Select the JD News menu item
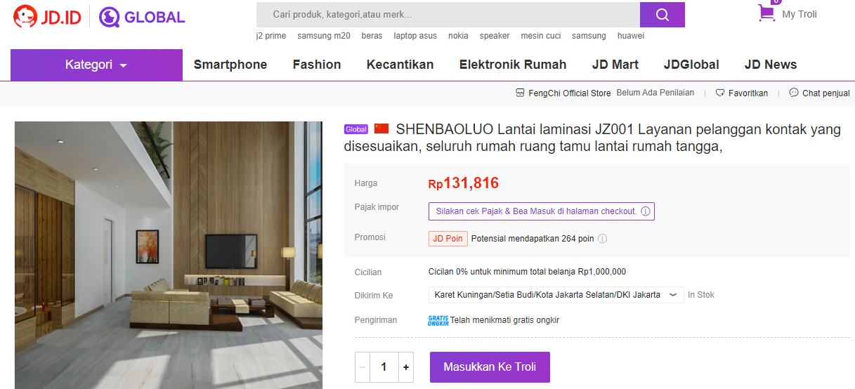This screenshot has width=855, height=389. (771, 65)
